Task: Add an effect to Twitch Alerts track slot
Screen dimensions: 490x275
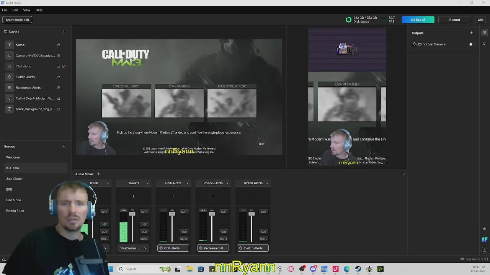Action: [x=253, y=196]
